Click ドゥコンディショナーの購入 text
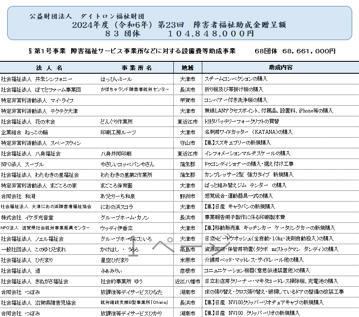This screenshot has width=359, height=317. pos(249,164)
